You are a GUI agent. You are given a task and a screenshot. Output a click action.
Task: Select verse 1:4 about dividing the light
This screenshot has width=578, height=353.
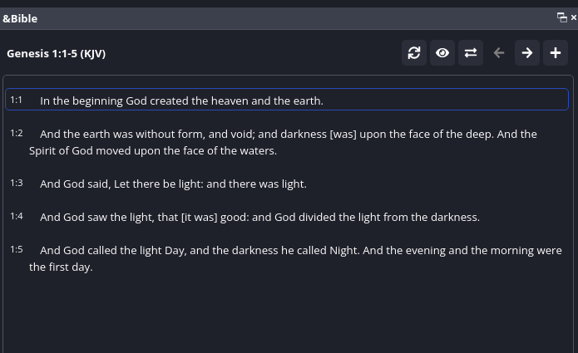(x=259, y=217)
